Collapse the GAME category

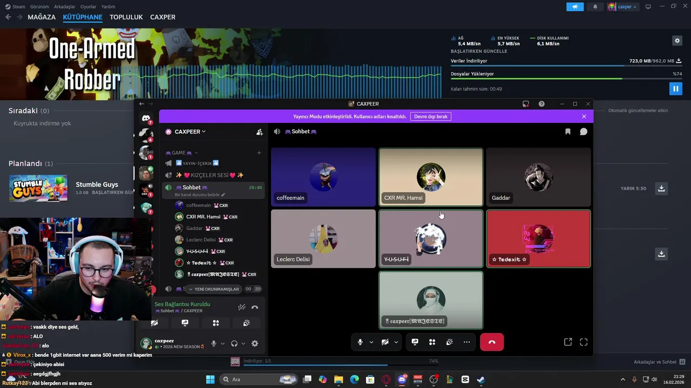[x=182, y=153]
